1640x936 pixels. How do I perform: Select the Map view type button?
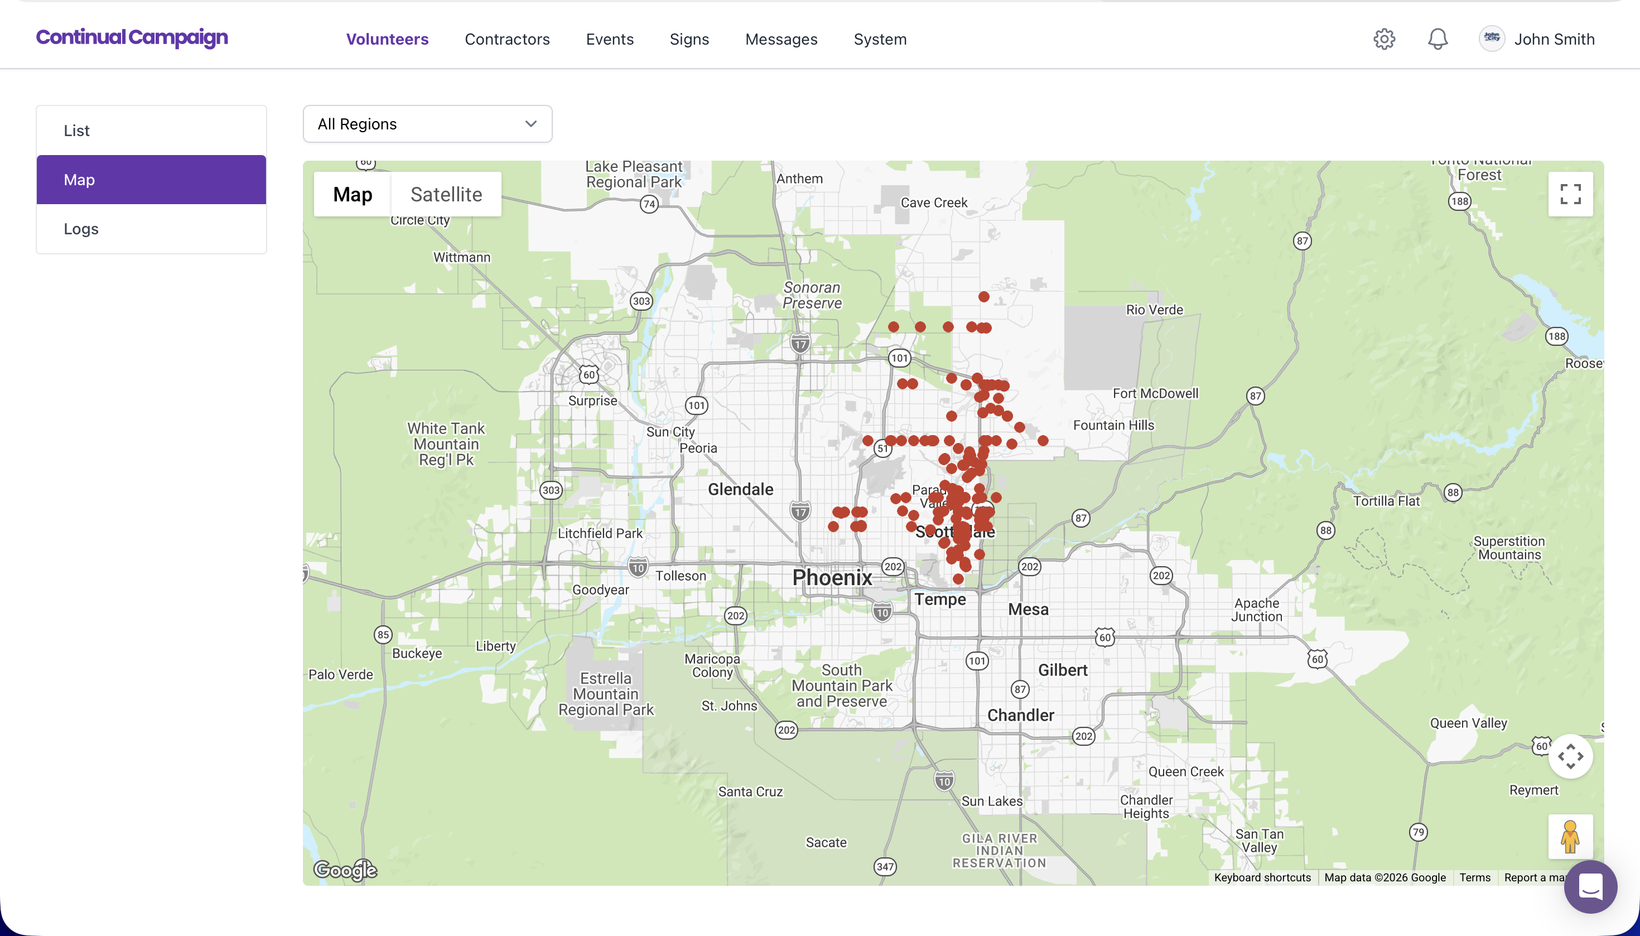[353, 194]
